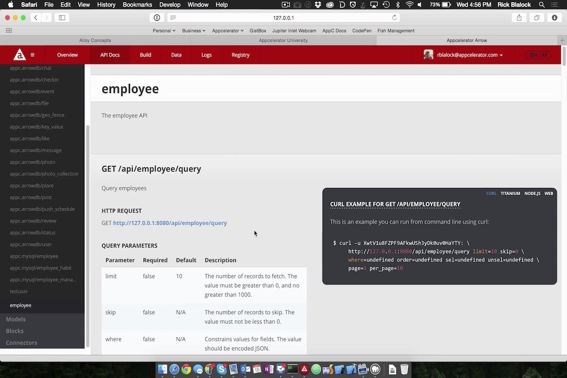The height and width of the screenshot is (378, 567).
Task: Go to the Data tab
Action: point(176,55)
